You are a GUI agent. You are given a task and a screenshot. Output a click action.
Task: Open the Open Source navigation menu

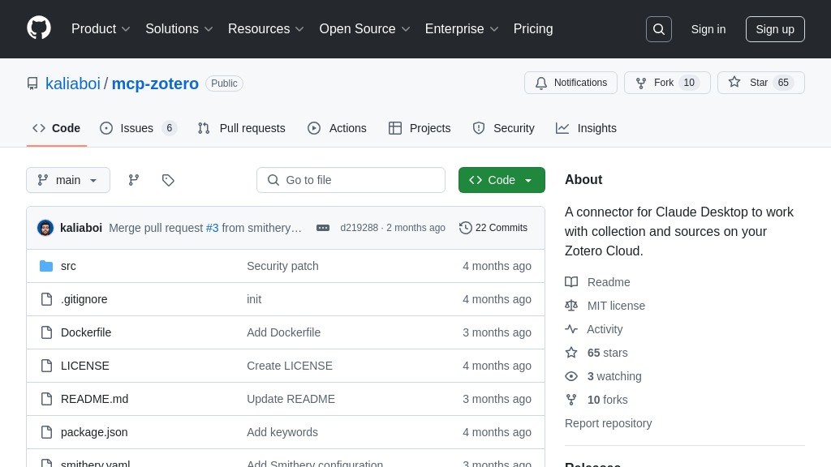[x=364, y=29]
